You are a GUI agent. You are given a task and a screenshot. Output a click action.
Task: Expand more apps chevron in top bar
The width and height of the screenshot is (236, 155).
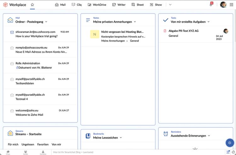click(x=170, y=5)
